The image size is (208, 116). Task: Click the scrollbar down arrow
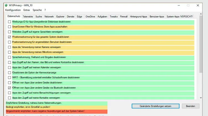point(201,98)
